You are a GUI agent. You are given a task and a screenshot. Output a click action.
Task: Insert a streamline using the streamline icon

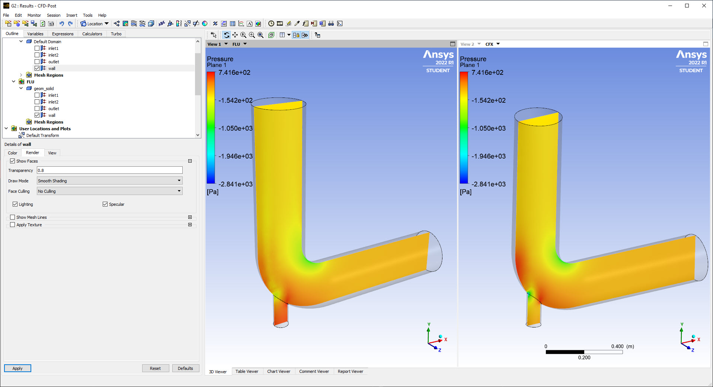[134, 23]
